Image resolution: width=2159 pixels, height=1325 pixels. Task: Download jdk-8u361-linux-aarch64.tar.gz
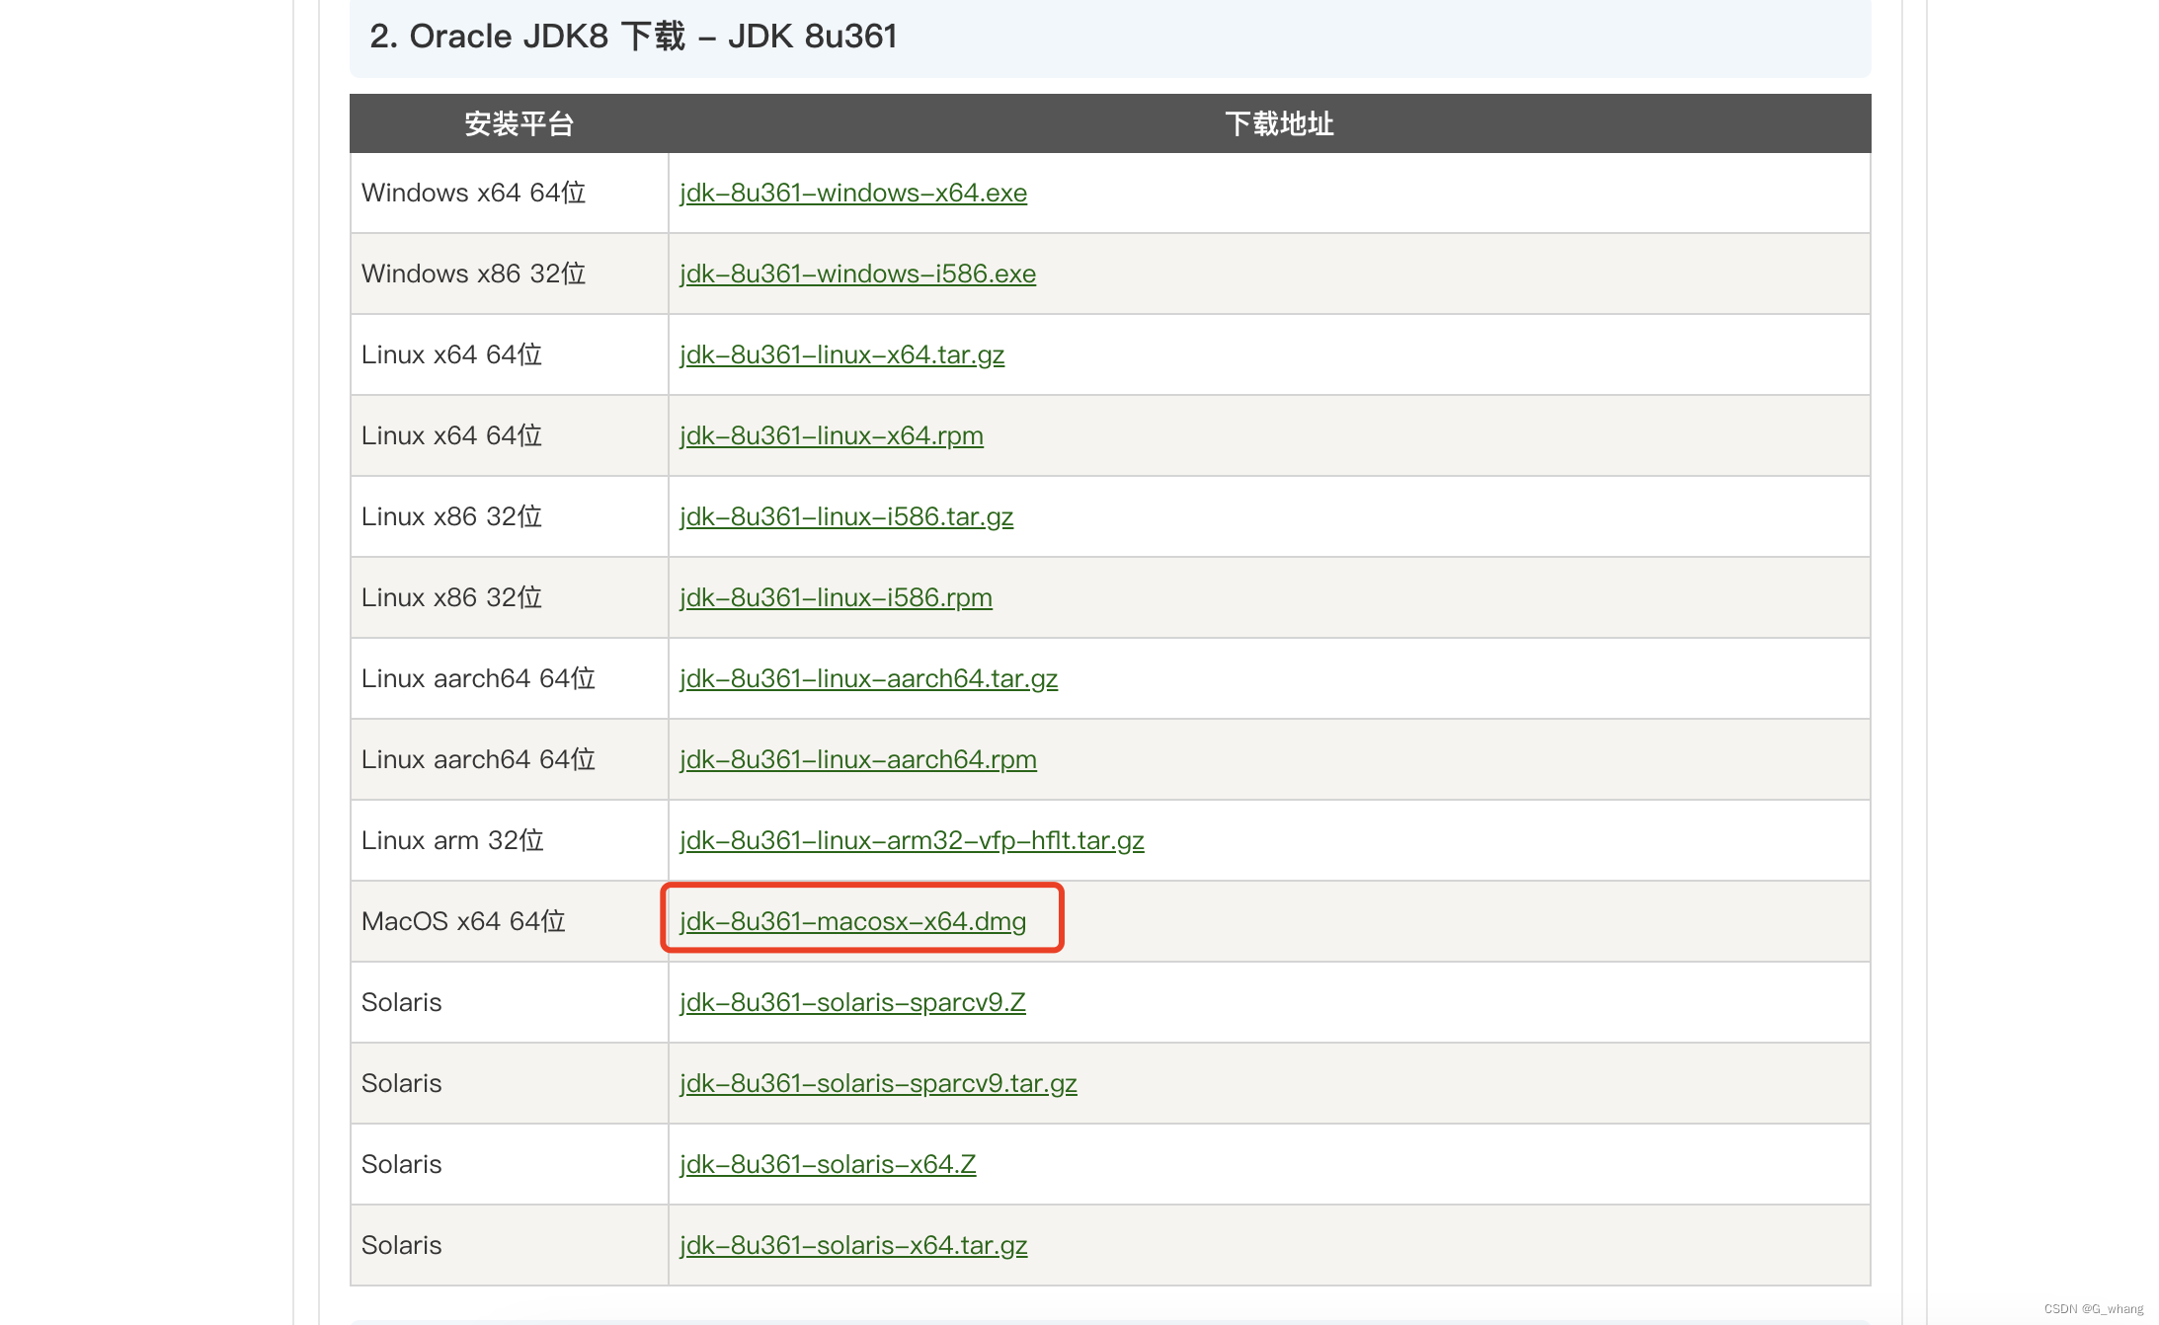pos(867,678)
